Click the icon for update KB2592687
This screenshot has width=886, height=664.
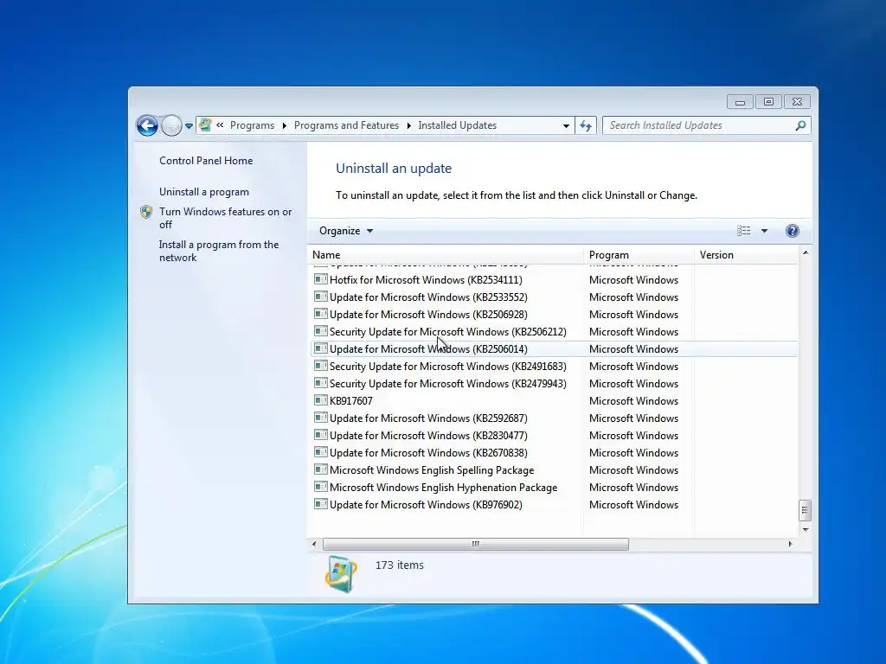click(x=321, y=418)
